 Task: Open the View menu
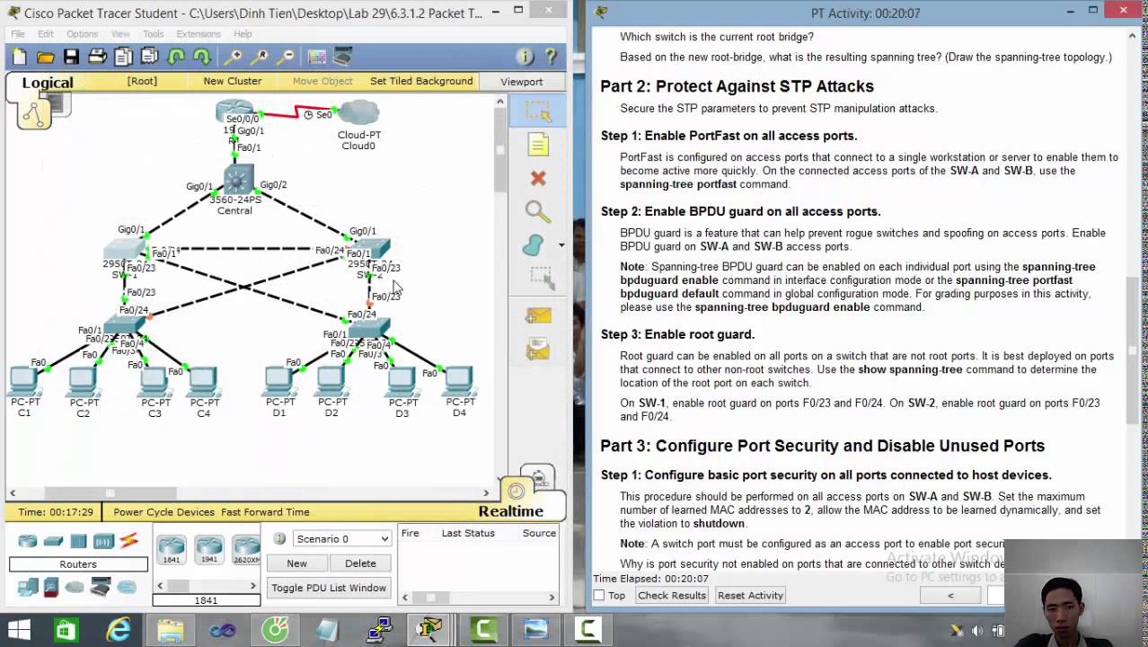pyautogui.click(x=120, y=34)
